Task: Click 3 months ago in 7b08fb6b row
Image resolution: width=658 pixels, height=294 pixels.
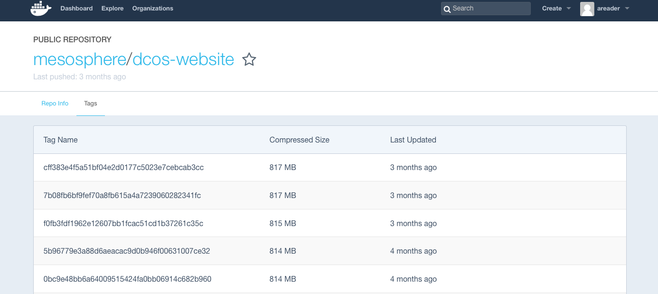Action: click(x=414, y=196)
